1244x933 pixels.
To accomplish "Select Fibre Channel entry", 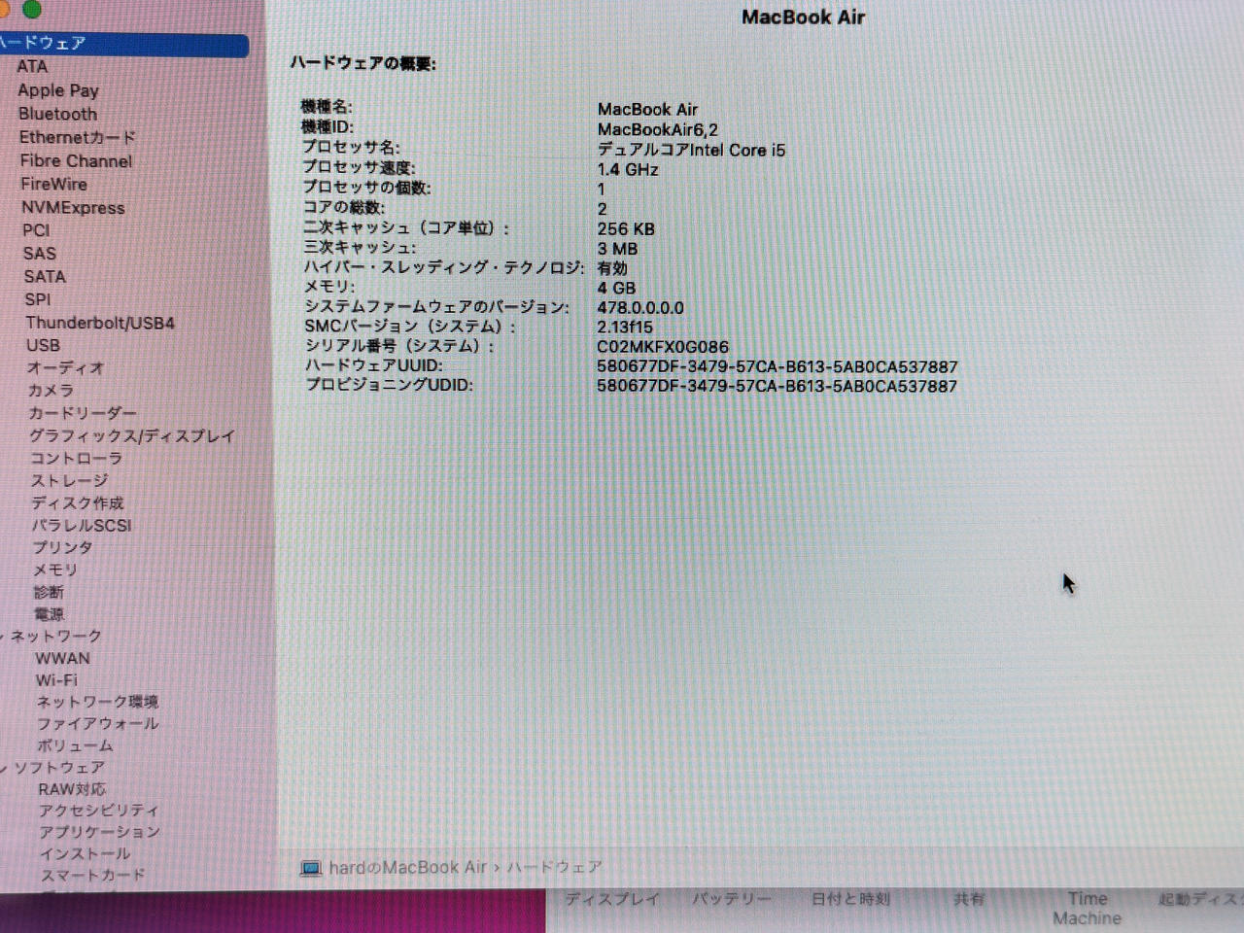I will pos(76,160).
